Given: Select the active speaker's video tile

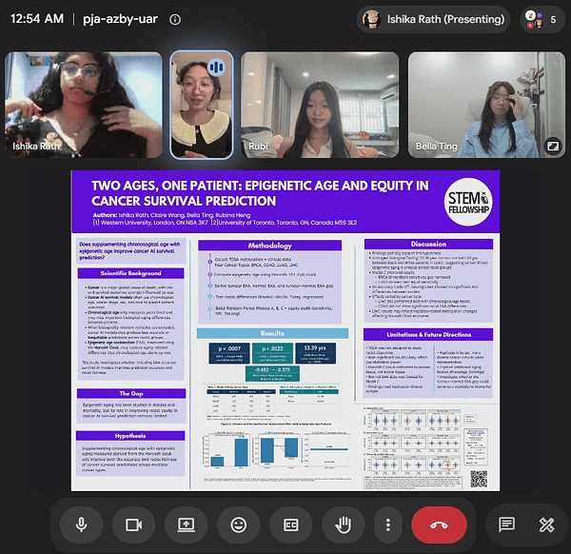Looking at the screenshot, I should coord(202,105).
